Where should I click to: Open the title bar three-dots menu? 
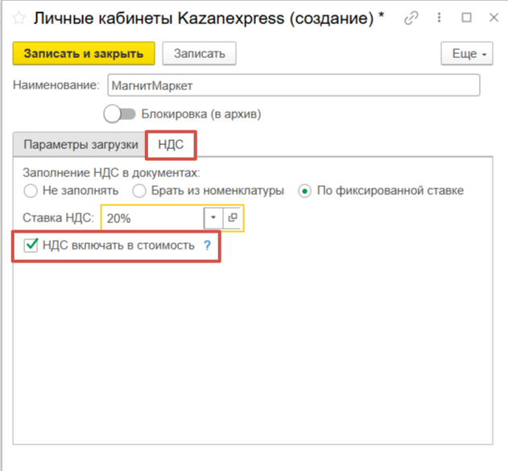440,18
